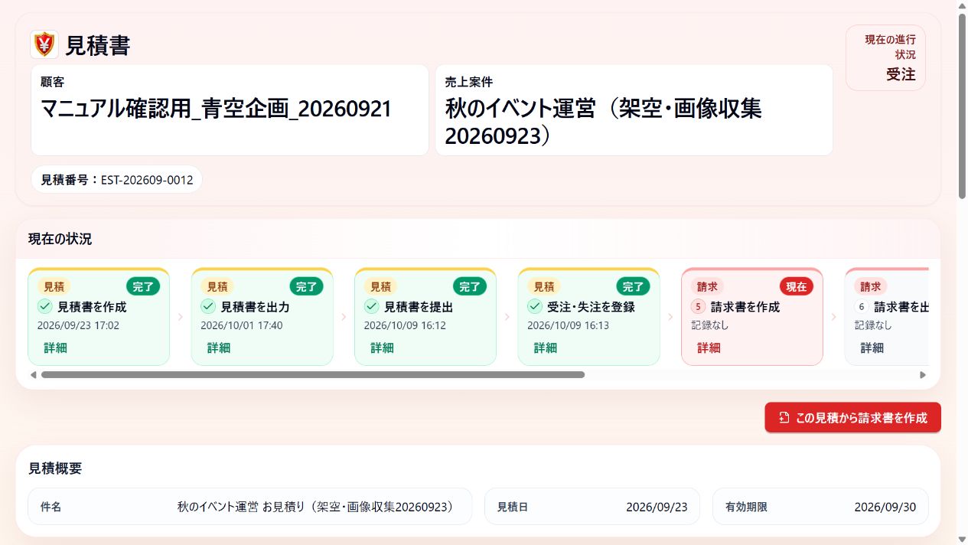968x545 pixels.
Task: Click the estimate number EST-202609-0012
Action: tap(147, 180)
